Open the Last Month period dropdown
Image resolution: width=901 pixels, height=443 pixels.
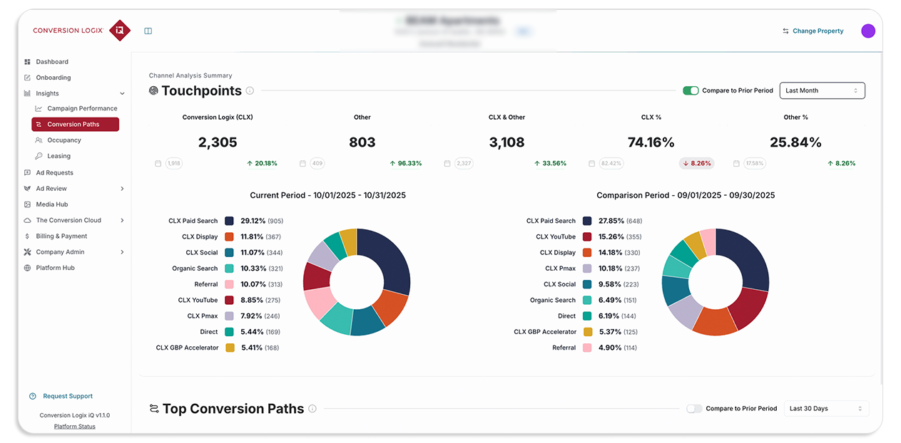tap(822, 90)
